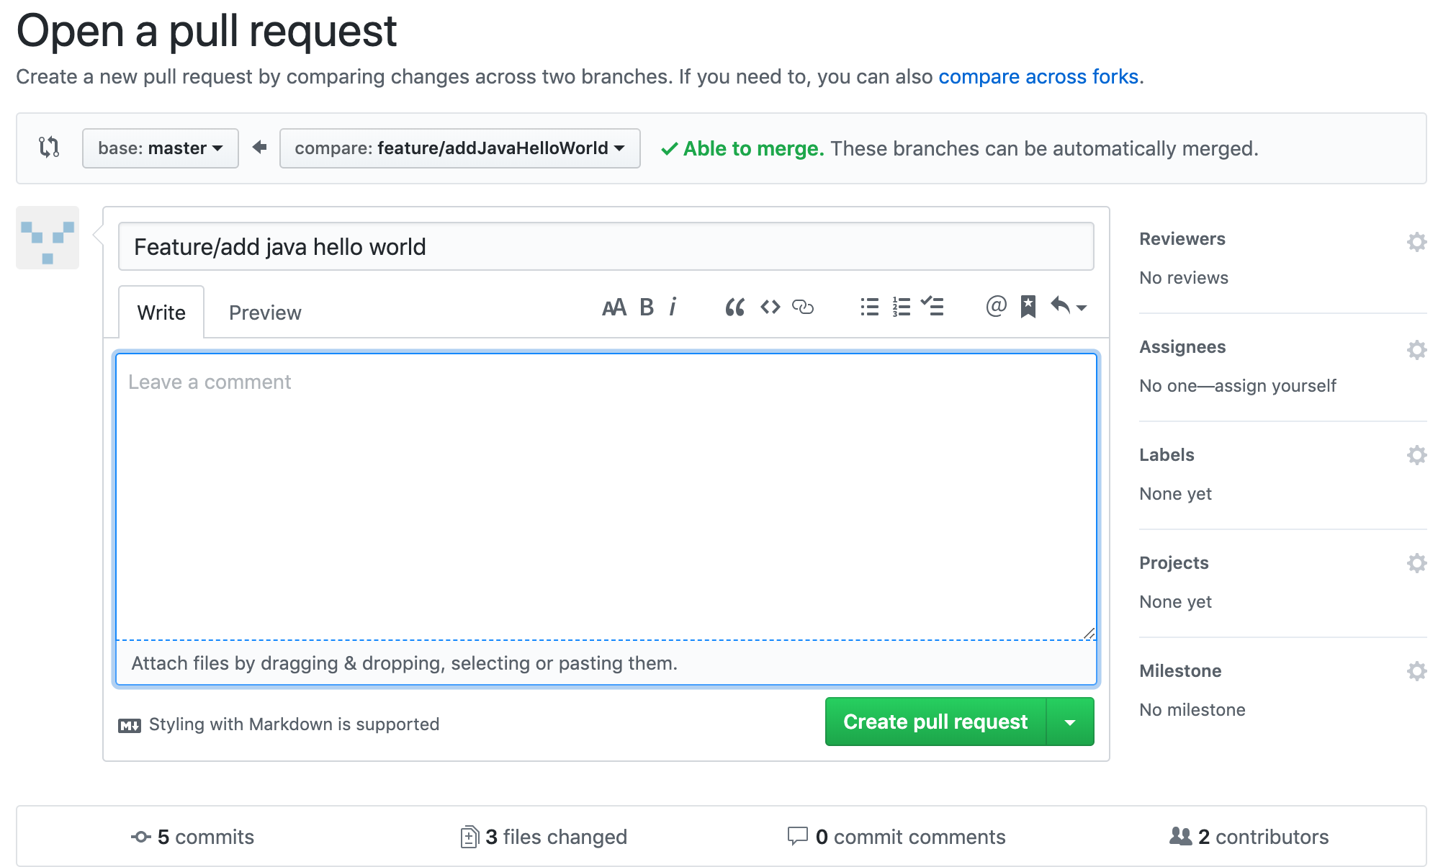This screenshot has height=867, width=1456.
Task: Add a numbered list
Action: (x=901, y=307)
